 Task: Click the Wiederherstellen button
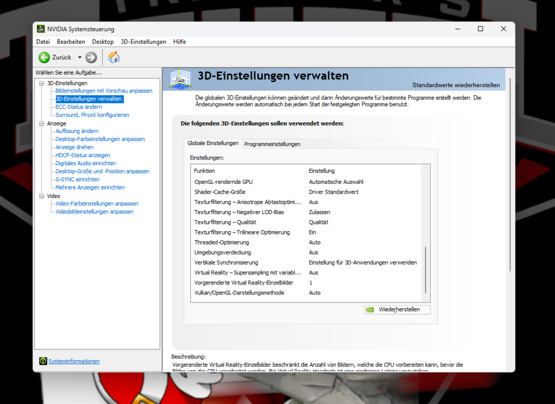click(x=397, y=310)
